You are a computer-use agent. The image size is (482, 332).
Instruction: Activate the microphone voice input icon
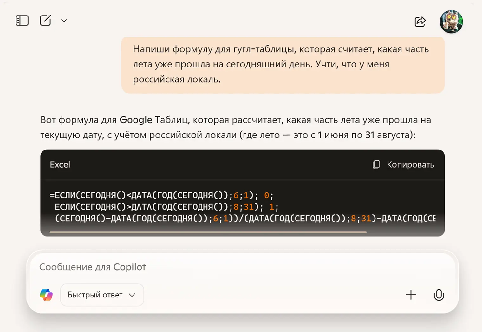439,295
